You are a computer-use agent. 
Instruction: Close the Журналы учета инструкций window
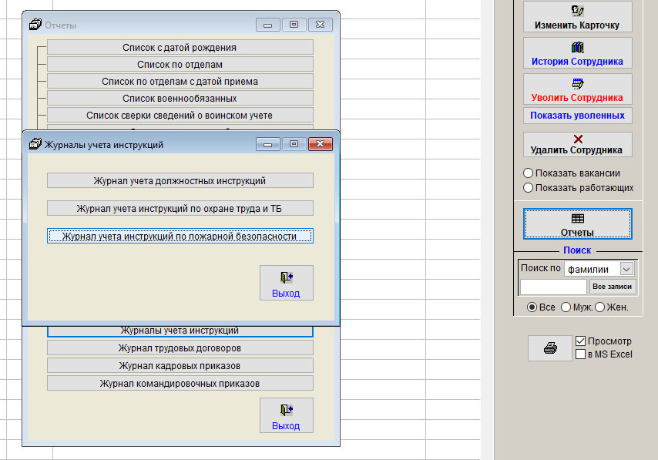[321, 144]
